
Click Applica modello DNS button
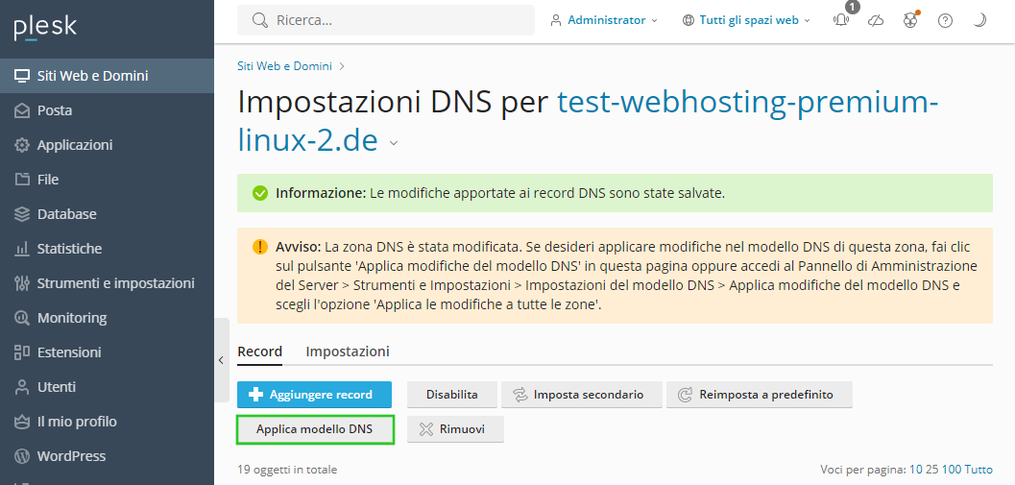315,429
